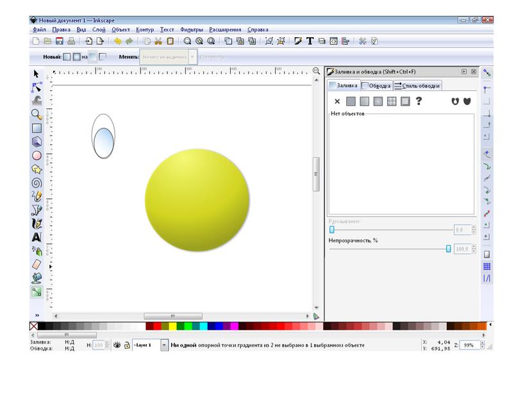
Task: Open the Layer 1 dropdown
Action: [164, 346]
